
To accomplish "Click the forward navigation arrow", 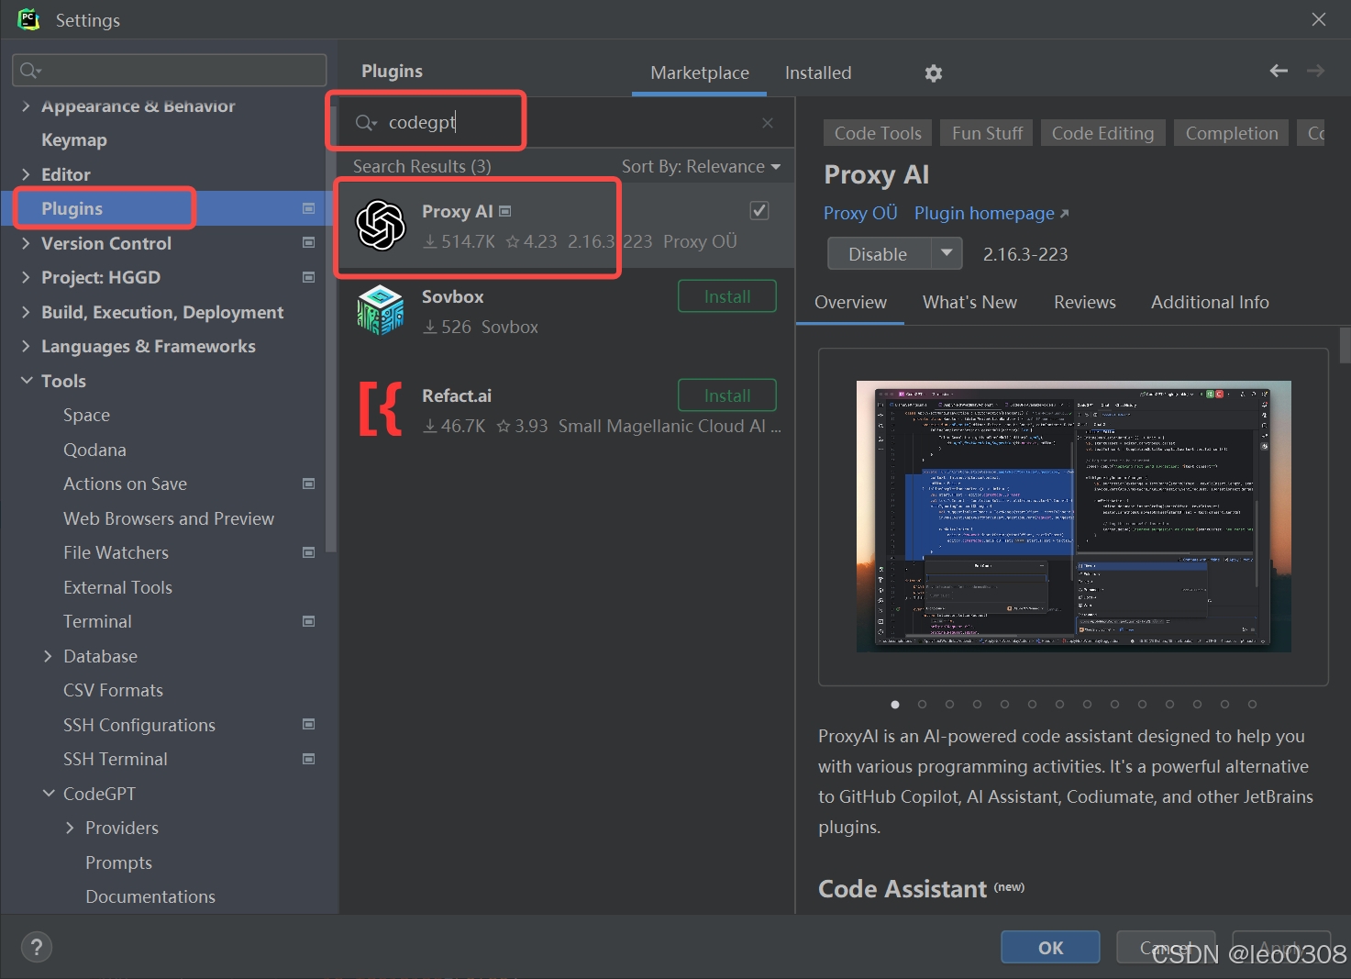I will point(1315,71).
